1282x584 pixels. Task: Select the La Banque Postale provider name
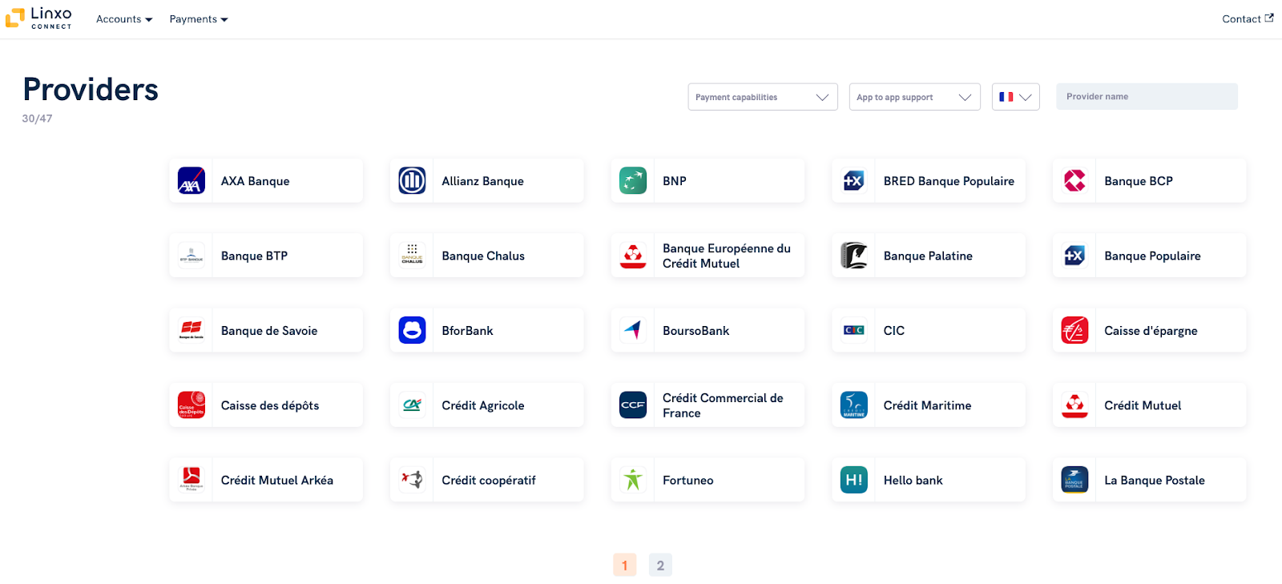1155,480
